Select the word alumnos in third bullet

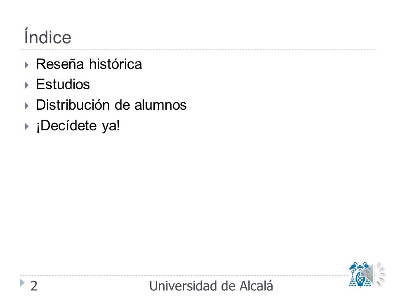click(x=160, y=105)
